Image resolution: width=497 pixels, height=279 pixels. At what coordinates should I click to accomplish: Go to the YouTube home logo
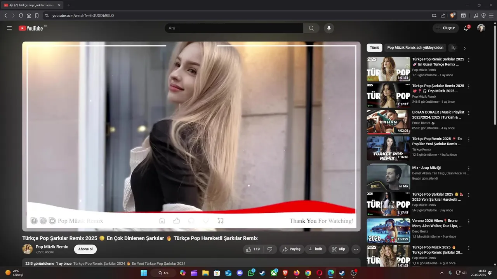click(x=31, y=28)
